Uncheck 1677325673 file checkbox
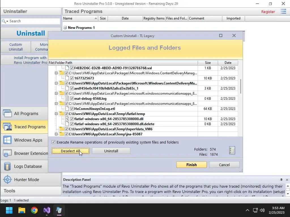 (x=72, y=78)
